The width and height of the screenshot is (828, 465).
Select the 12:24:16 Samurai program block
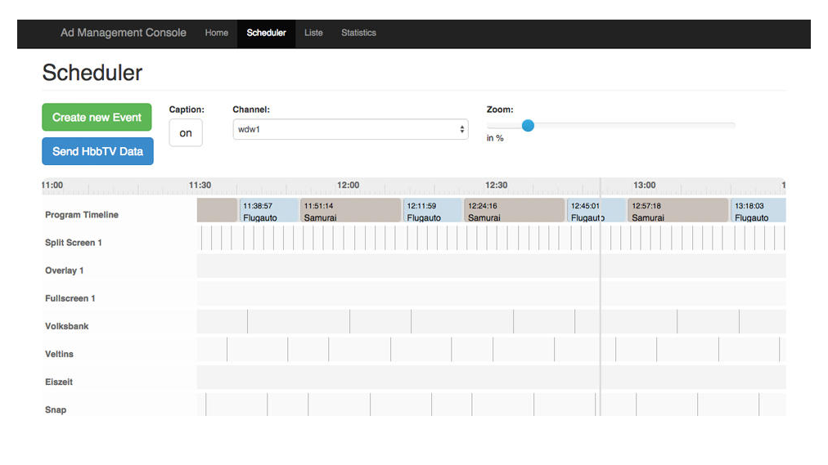[515, 210]
